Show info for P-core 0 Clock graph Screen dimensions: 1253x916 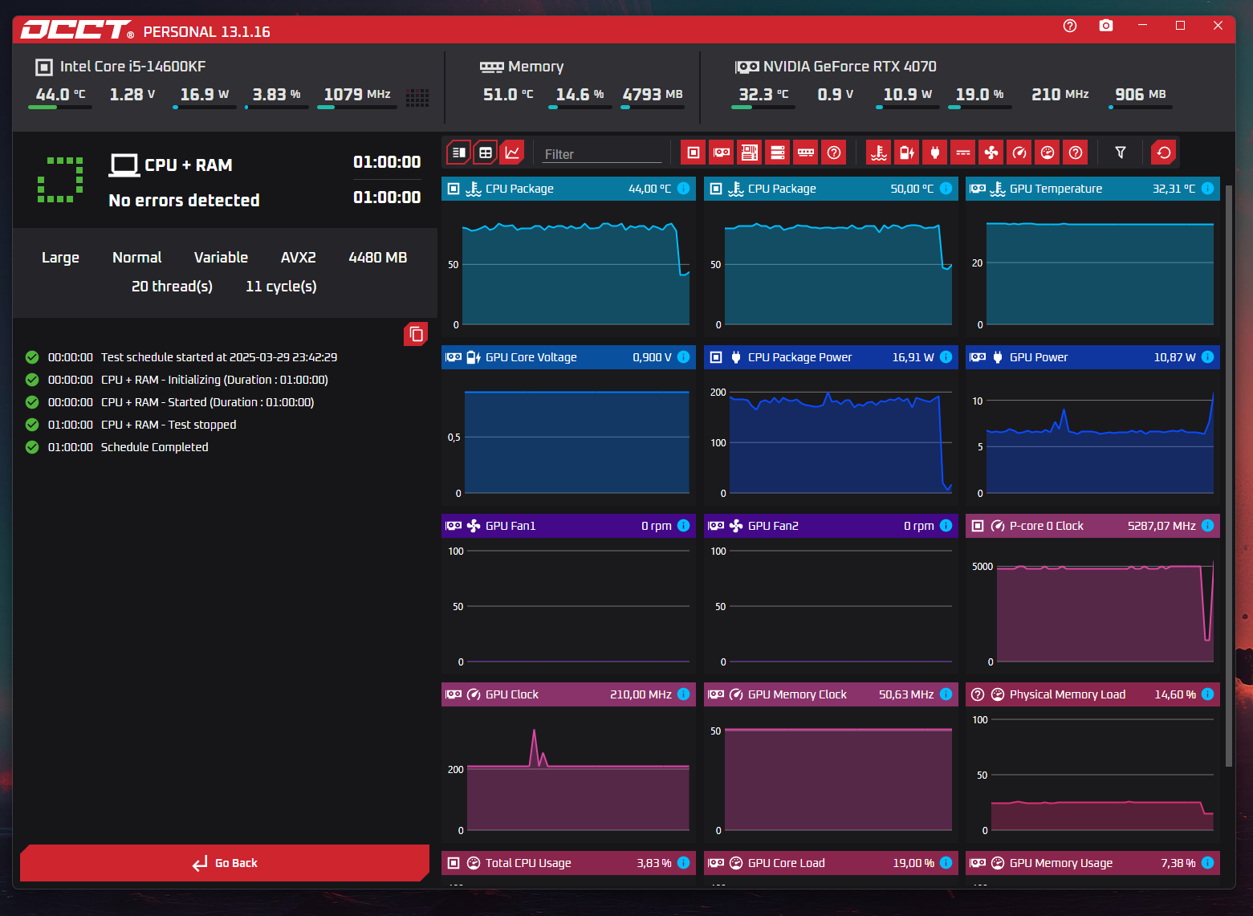click(x=1207, y=526)
